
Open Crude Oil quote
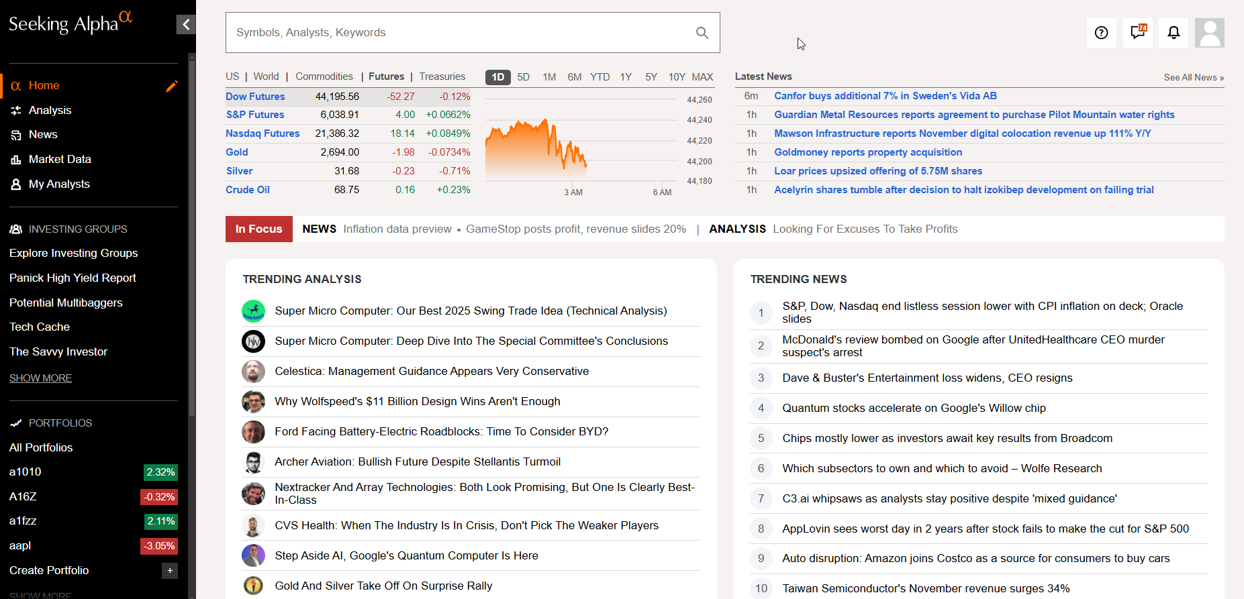pos(248,190)
